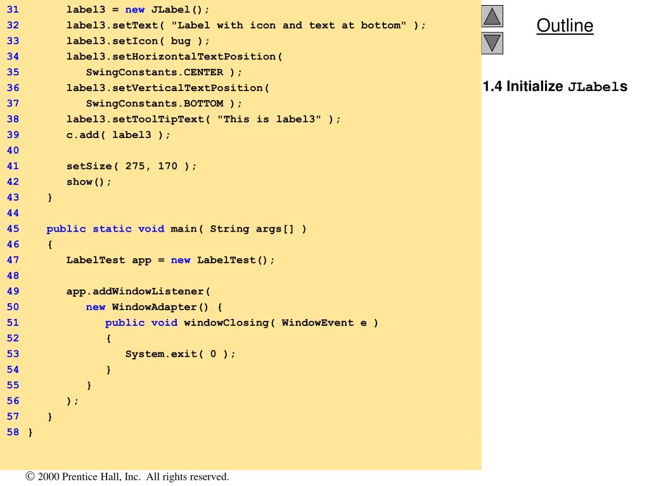Click the ); on line 56
The width and height of the screenshot is (649, 486).
72,401
